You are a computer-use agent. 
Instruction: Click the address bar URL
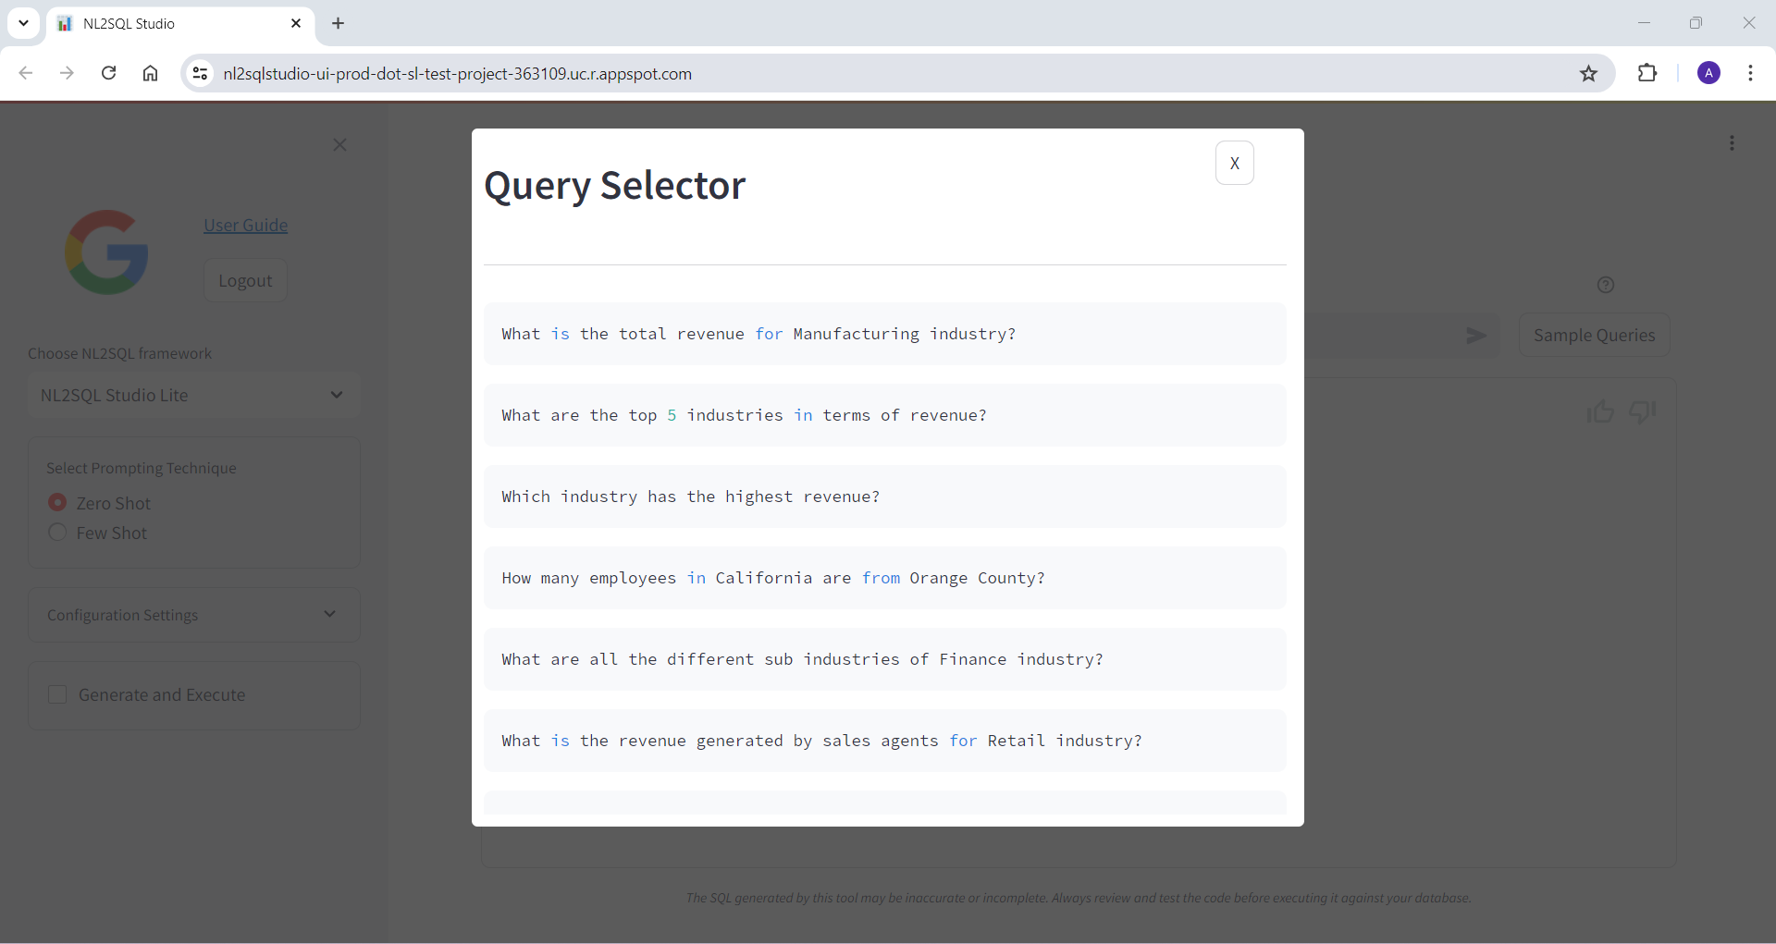coord(457,73)
